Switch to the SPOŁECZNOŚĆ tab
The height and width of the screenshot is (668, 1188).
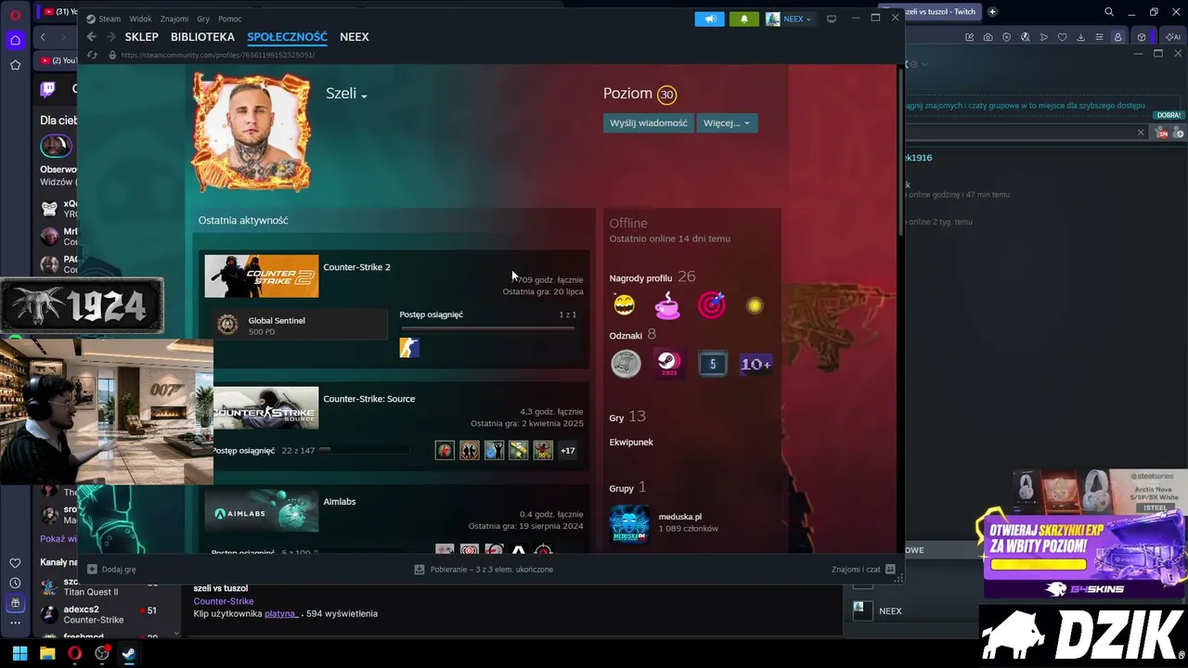[x=287, y=37]
